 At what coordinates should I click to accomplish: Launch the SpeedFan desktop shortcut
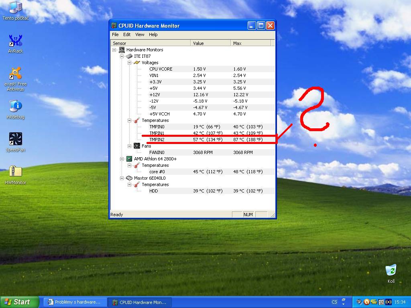click(x=16, y=142)
